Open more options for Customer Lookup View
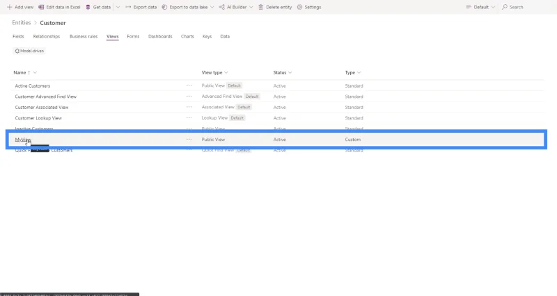This screenshot has width=557, height=296. [189, 117]
